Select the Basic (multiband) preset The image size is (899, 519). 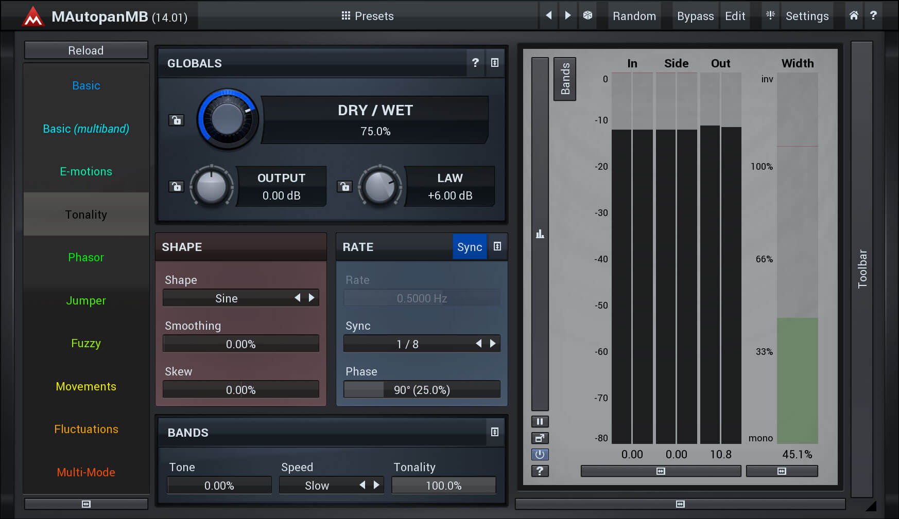tap(86, 129)
